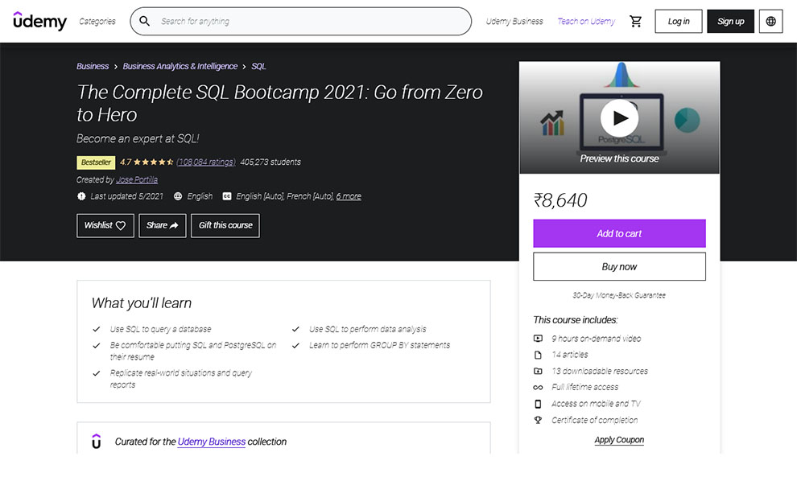Open Udemy Business link
This screenshot has height=481, width=797.
pos(514,22)
